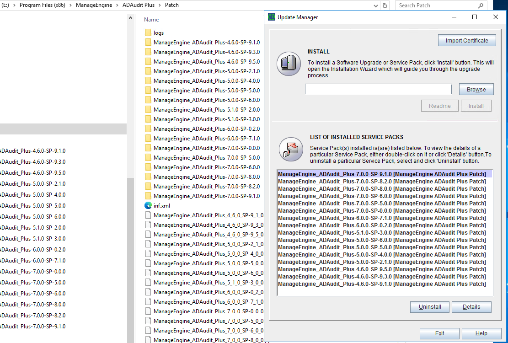This screenshot has height=343, width=508.
Task: Click the Browse button
Action: click(x=476, y=89)
